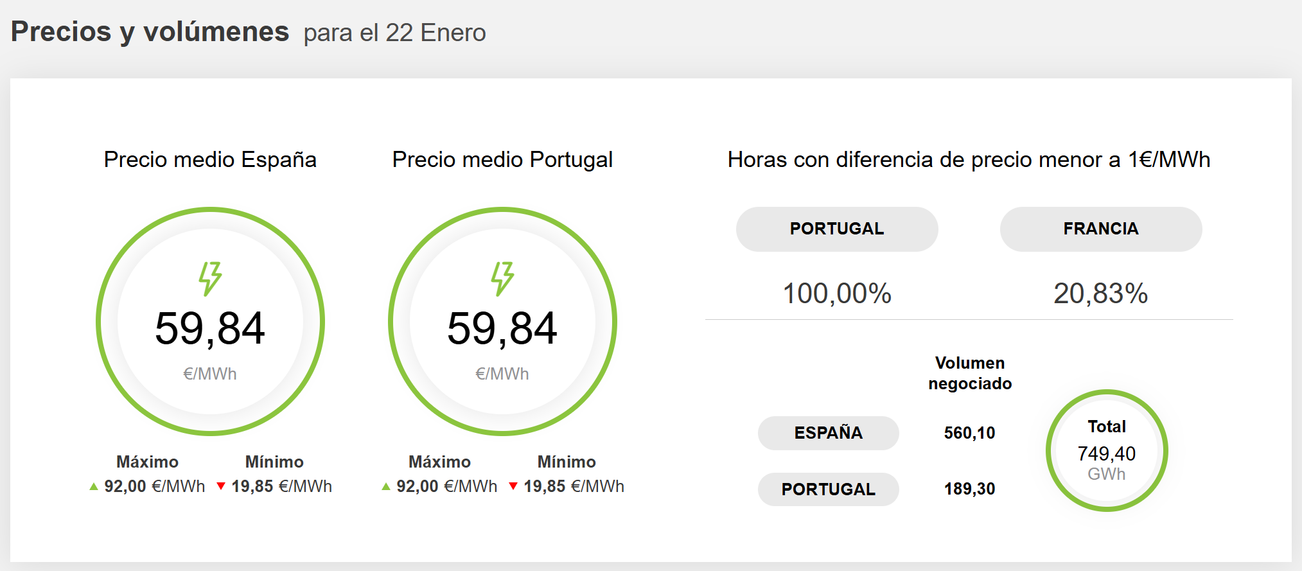Image resolution: width=1302 pixels, height=571 pixels.
Task: Click the España average price 59,84 value
Action: click(x=210, y=328)
